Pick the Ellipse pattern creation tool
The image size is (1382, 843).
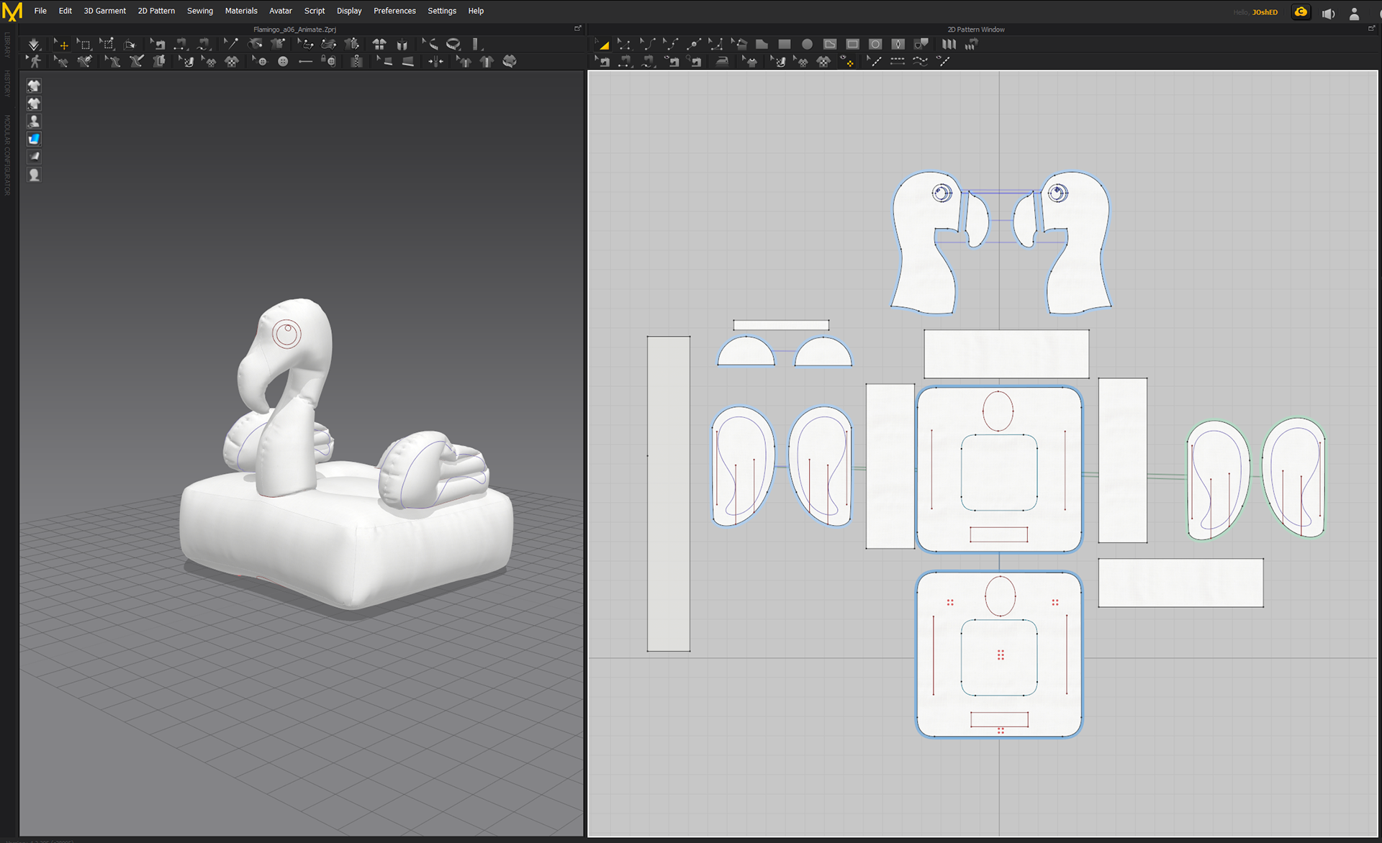807,45
